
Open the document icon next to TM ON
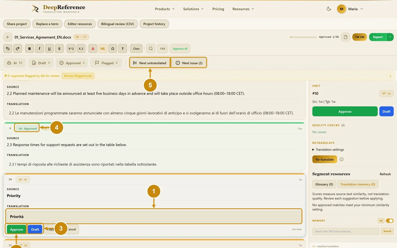click(345, 37)
